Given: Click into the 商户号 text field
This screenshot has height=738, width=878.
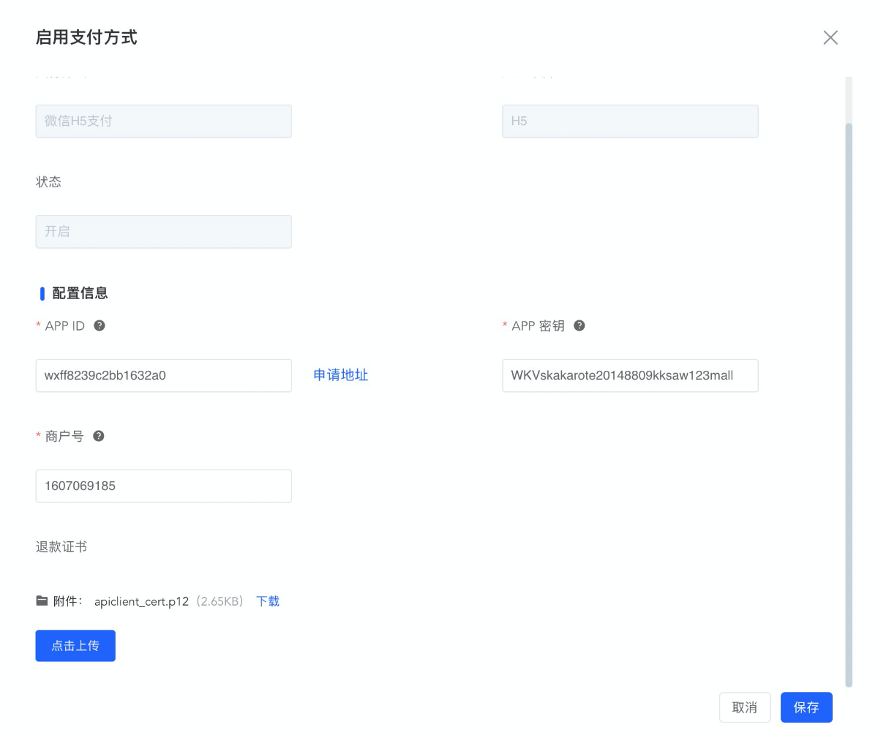Looking at the screenshot, I should [163, 486].
